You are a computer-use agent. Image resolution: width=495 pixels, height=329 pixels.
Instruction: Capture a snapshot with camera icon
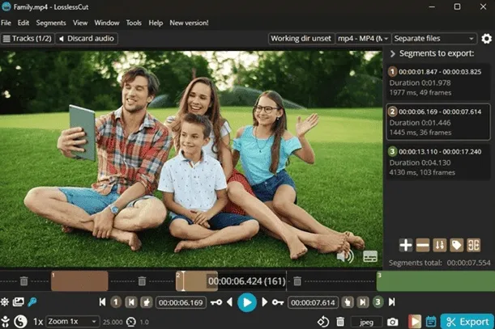(392, 322)
